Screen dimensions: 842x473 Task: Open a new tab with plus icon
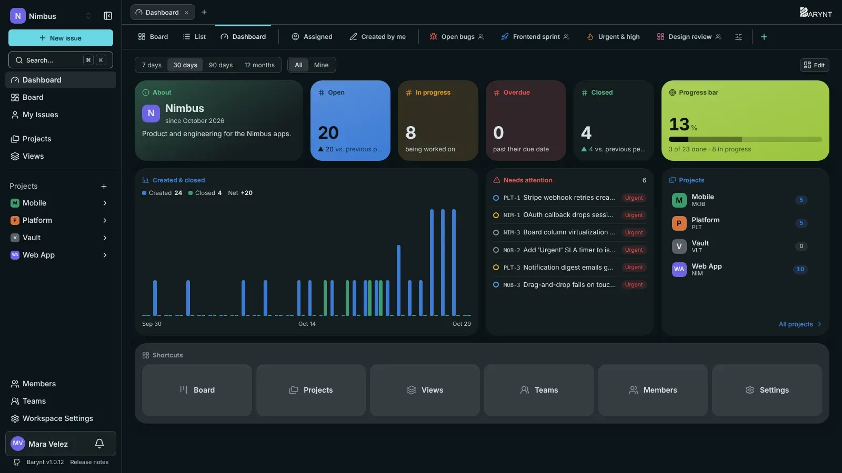point(204,12)
